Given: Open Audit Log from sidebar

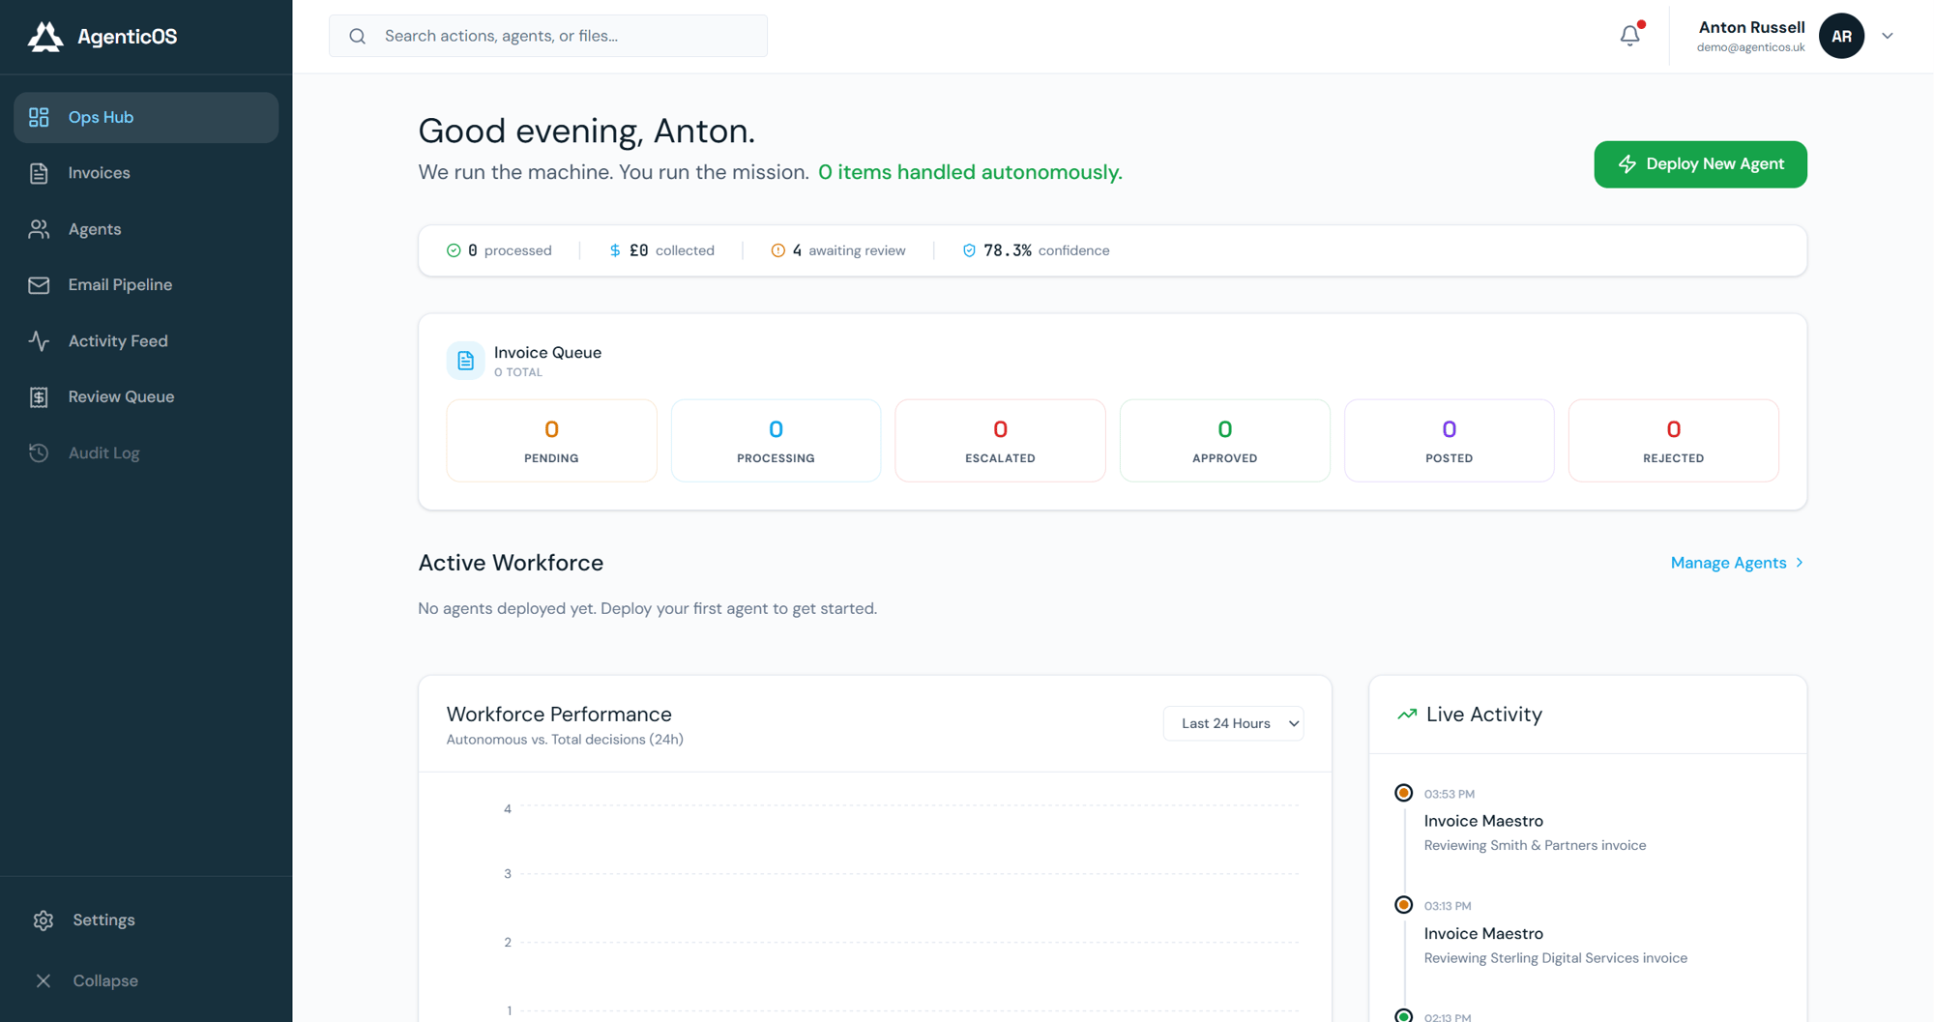Looking at the screenshot, I should coord(146,453).
